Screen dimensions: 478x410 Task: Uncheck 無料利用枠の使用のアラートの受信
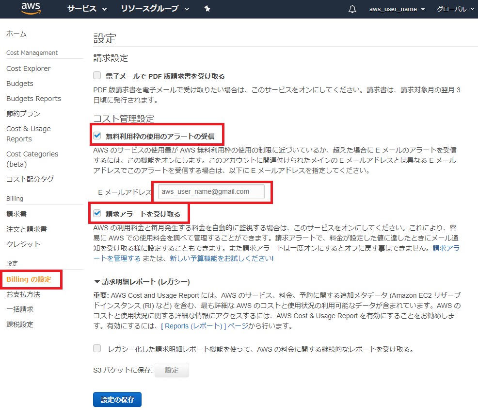97,136
